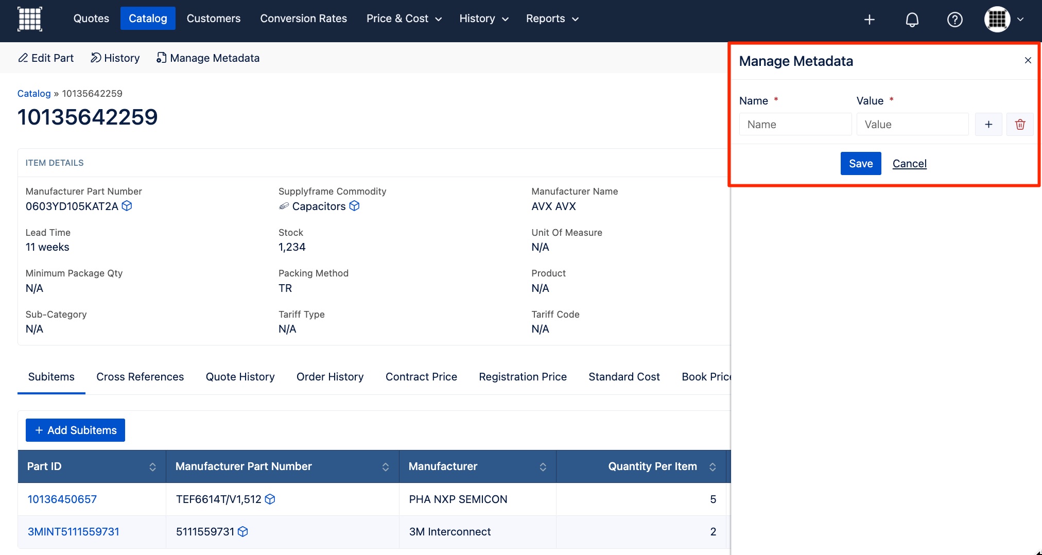Open the plus create icon in the top bar
This screenshot has height=555, width=1042.
tap(870, 20)
